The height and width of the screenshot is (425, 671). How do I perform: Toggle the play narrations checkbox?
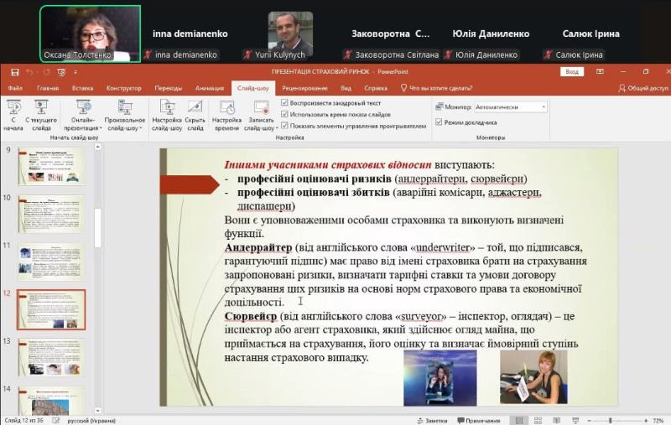coord(284,102)
